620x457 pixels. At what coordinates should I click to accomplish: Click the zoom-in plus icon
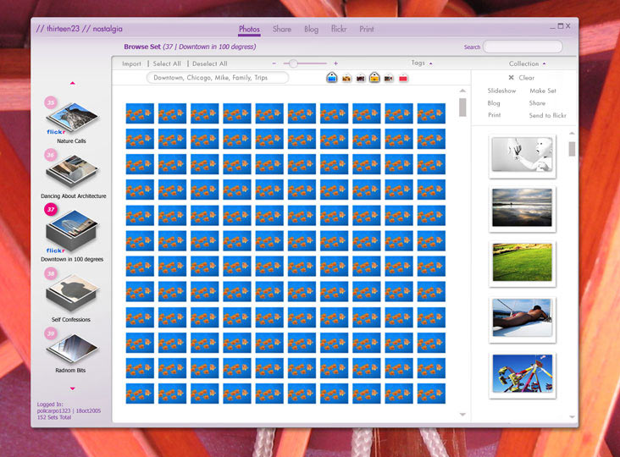[x=335, y=63]
